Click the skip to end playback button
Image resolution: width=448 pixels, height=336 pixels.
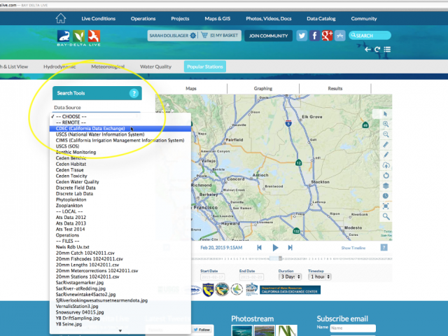pyautogui.click(x=290, y=247)
